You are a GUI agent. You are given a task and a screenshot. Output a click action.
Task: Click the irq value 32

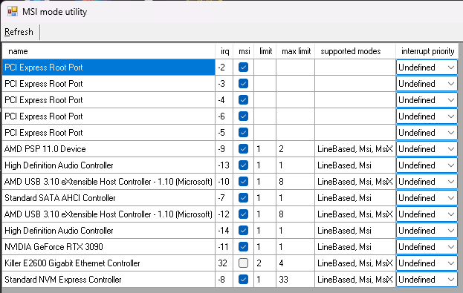click(224, 263)
